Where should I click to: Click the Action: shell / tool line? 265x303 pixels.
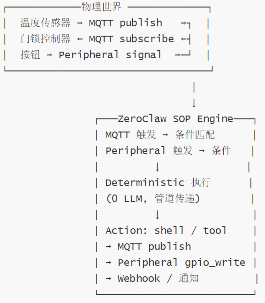click(166, 230)
